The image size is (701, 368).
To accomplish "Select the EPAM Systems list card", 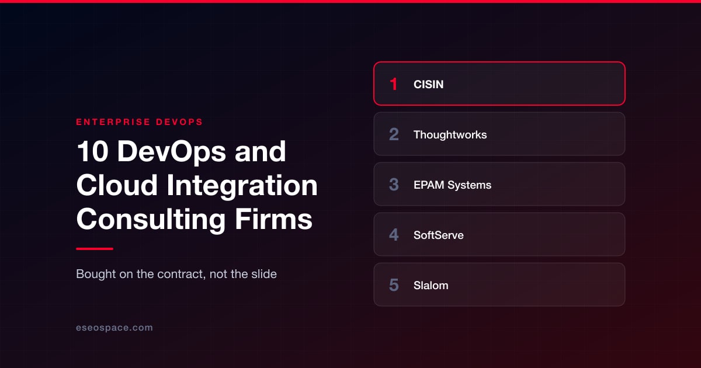I will 499,184.
